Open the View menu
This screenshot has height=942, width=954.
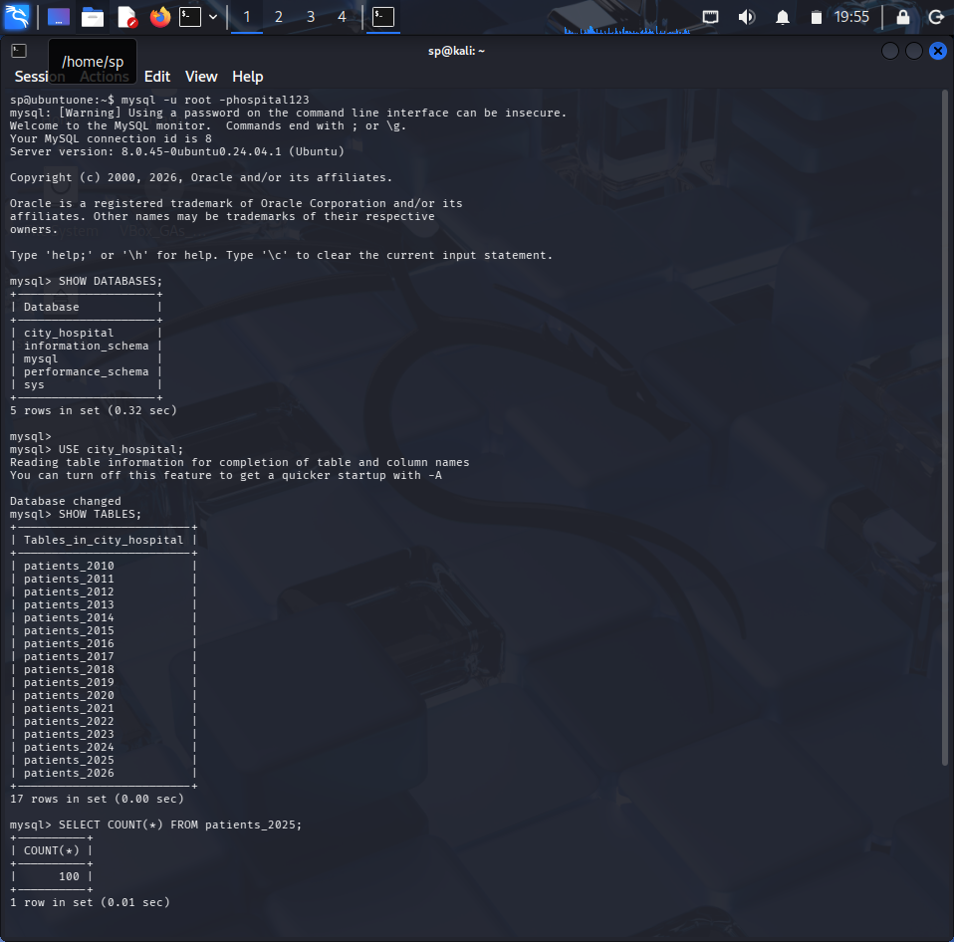tap(201, 77)
